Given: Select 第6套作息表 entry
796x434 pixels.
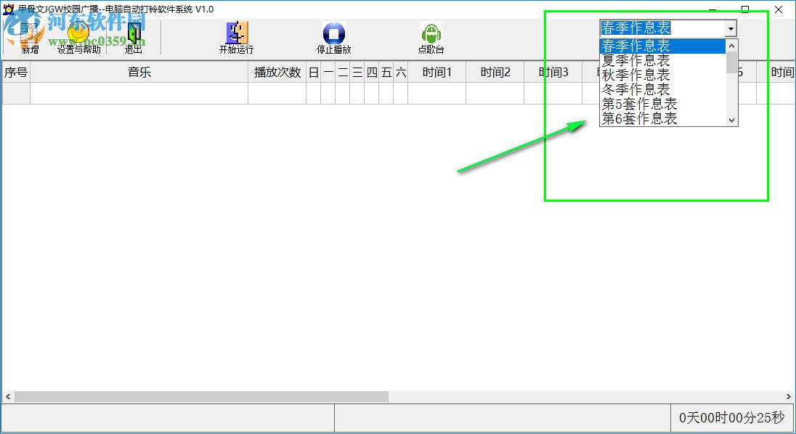Looking at the screenshot, I should (x=662, y=118).
